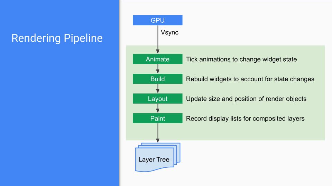Image resolution: width=332 pixels, height=186 pixels.
Task: Click the 'Rendering Pipeline' slide title
Action: pos(57,38)
